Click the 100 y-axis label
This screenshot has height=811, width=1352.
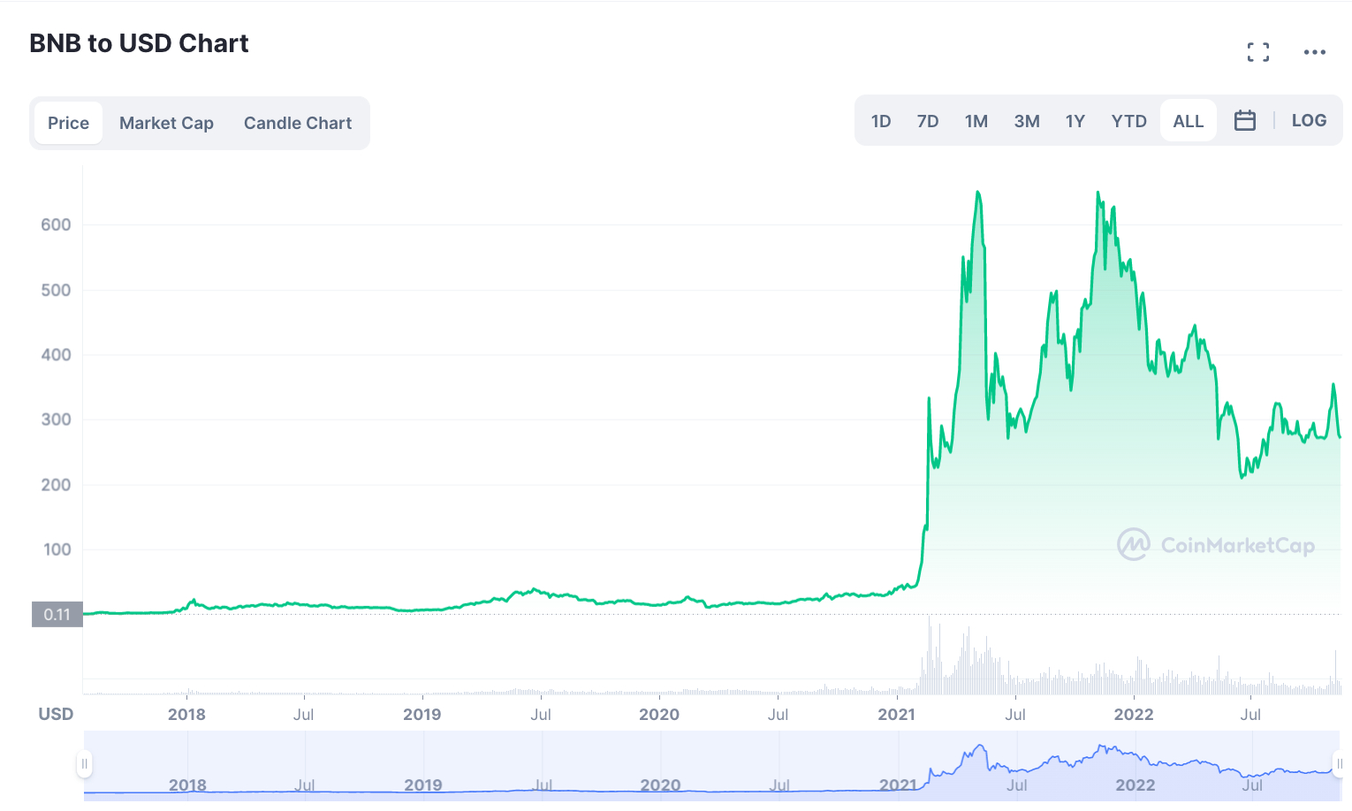tap(57, 549)
